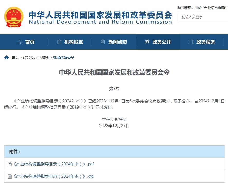Click the document icon next to 政务服务
This screenshot has height=187, width=228.
191,42
